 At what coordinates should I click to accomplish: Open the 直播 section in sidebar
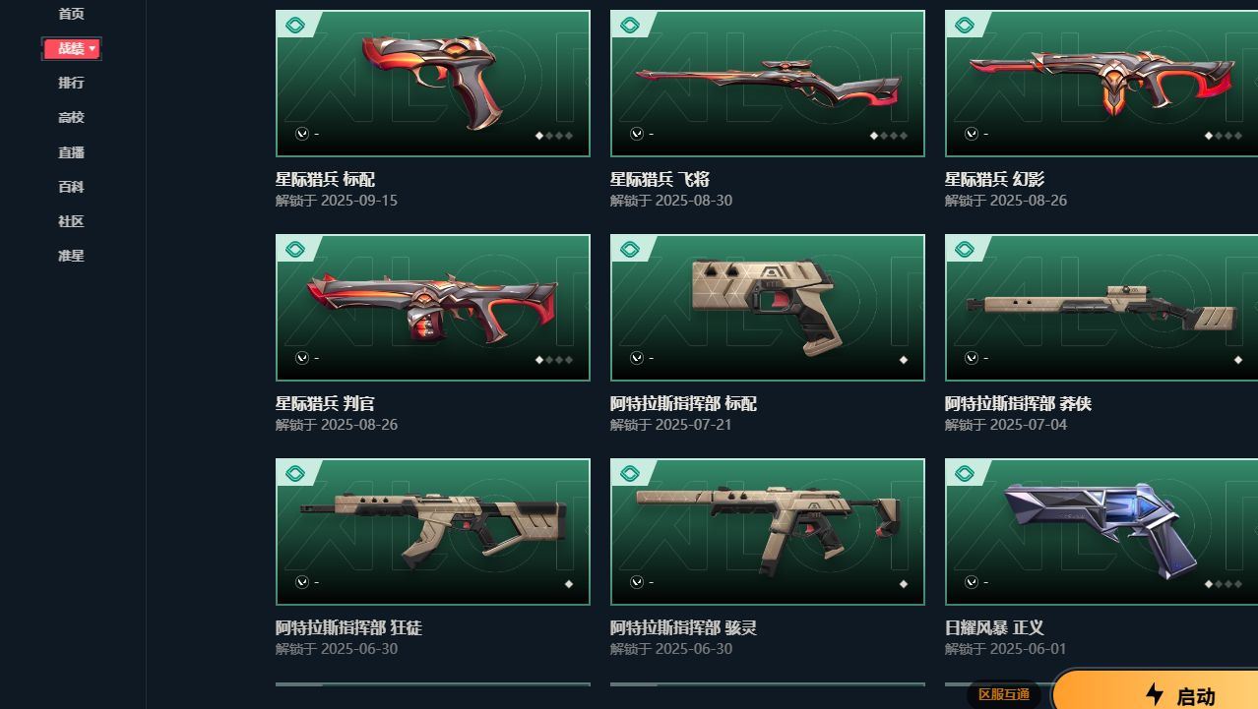pyautogui.click(x=71, y=152)
